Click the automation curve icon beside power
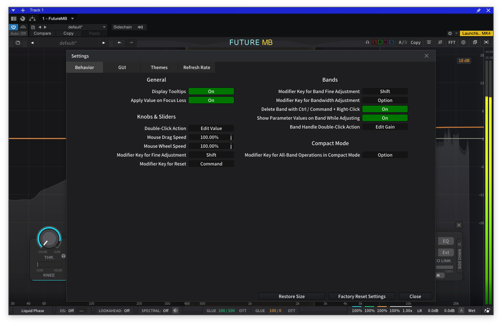Image resolution: width=502 pixels, height=325 pixels. [x=23, y=27]
